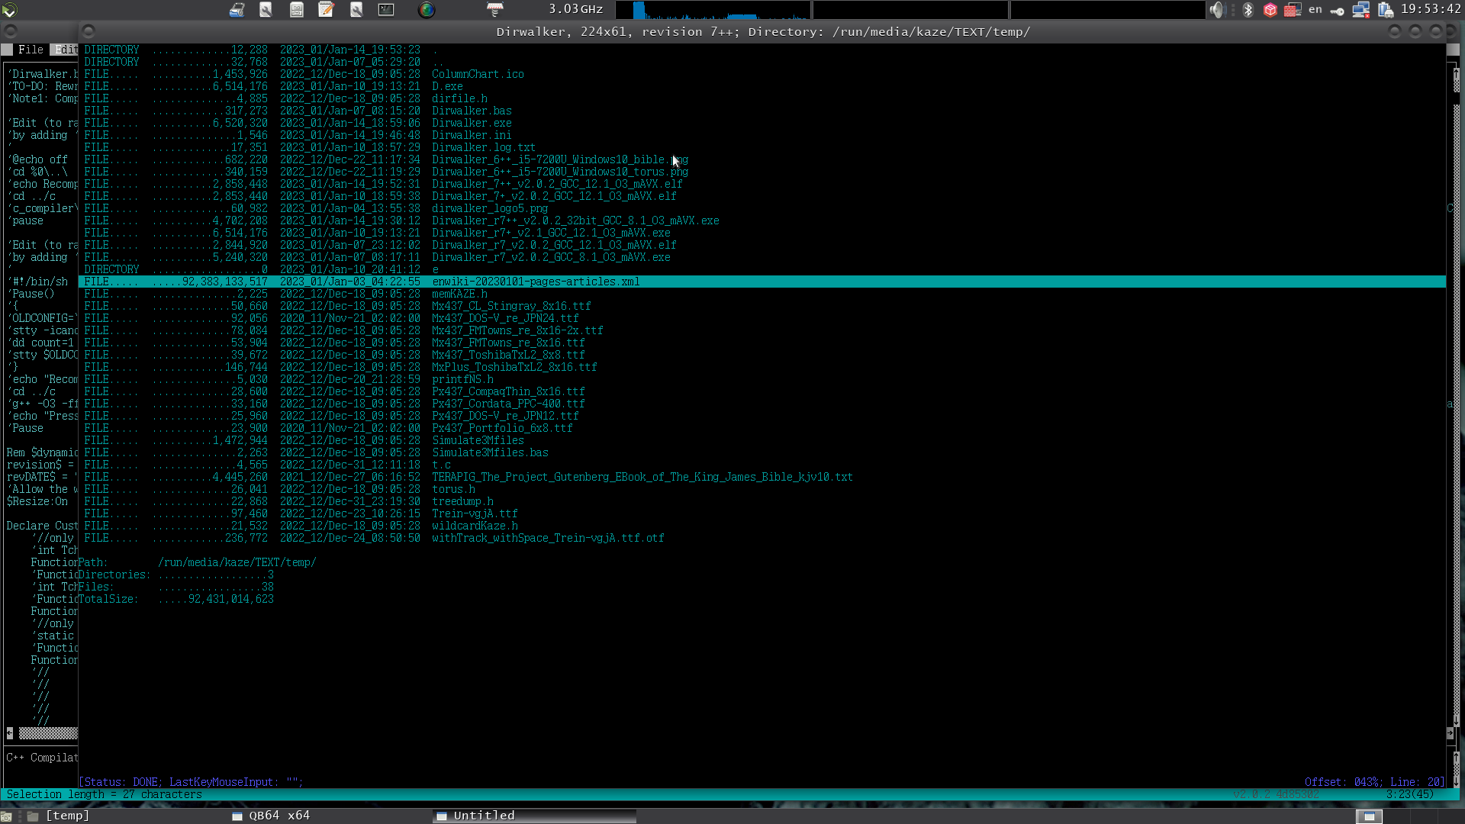Viewport: 1465px width, 824px height.
Task: Open the second wrench settings launcher
Action: tap(356, 10)
